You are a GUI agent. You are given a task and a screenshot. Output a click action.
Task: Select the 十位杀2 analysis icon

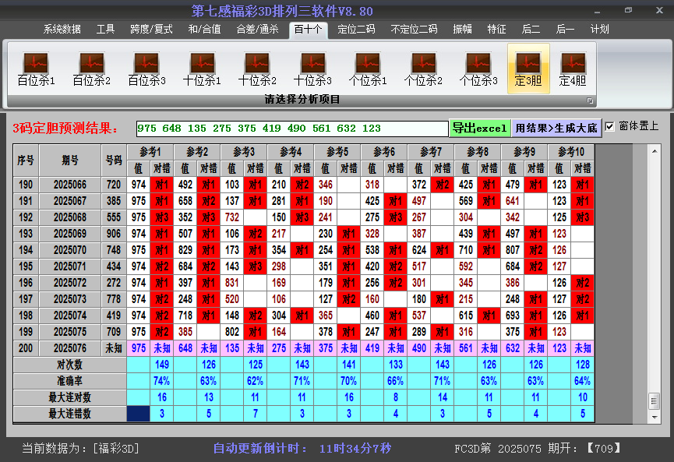tap(257, 69)
